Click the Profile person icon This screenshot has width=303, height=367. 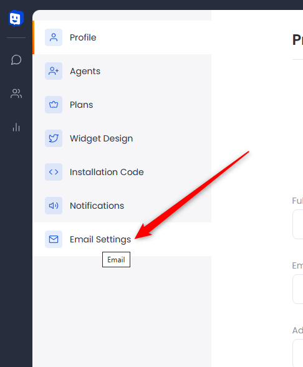coord(54,37)
